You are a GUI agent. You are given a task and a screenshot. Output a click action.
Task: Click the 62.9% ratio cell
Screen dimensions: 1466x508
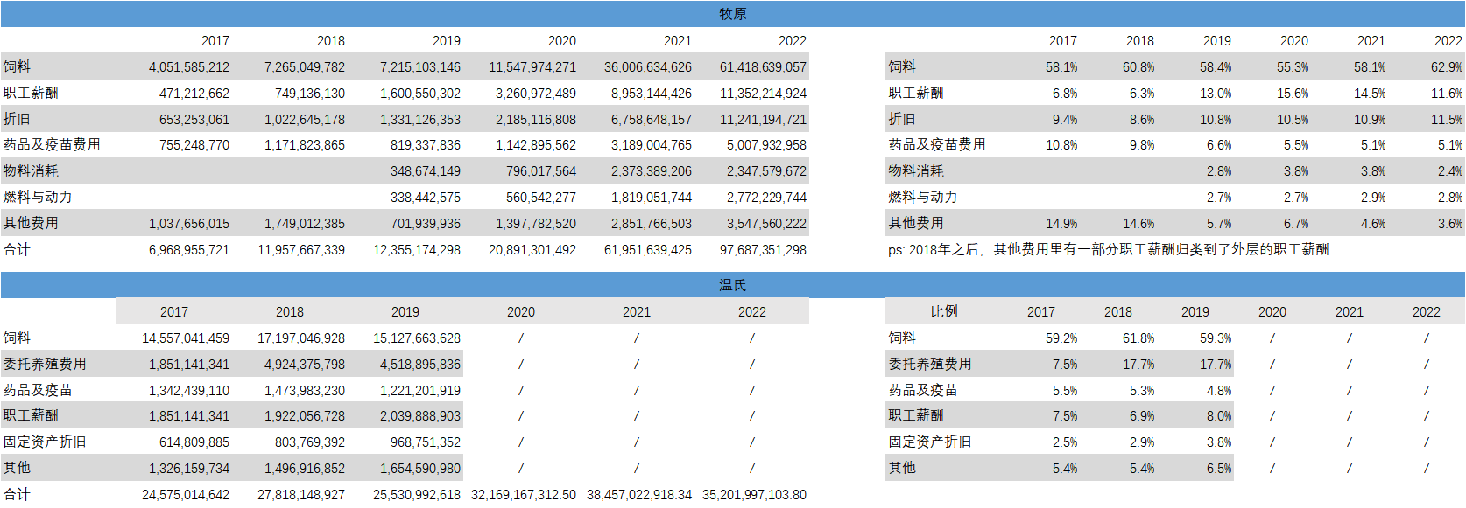tap(1447, 67)
